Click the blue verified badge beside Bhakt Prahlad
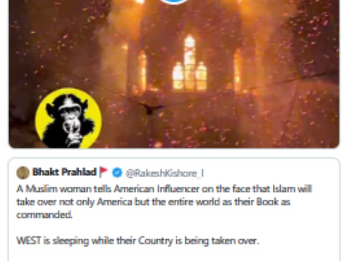Viewport: 350px width, 261px height. click(117, 172)
